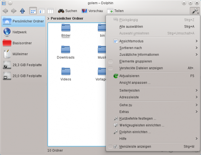Screen dimensions: 201x155
Task: Switch to icons view mode in toolbar
Action: [x=33, y=11]
